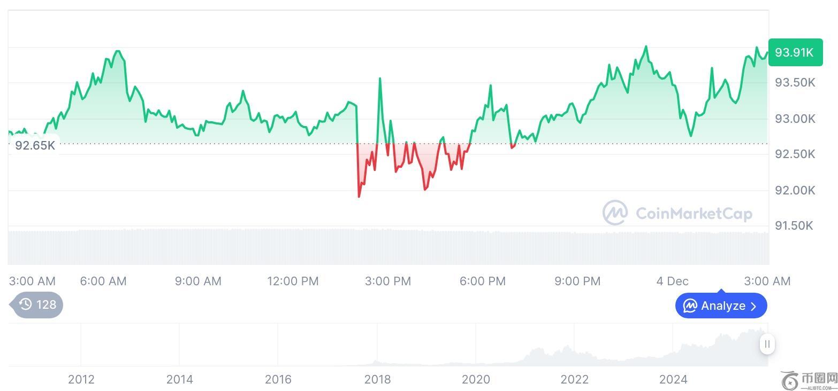This screenshot has width=838, height=391.
Task: Grab the range slider pause handle
Action: [767, 344]
